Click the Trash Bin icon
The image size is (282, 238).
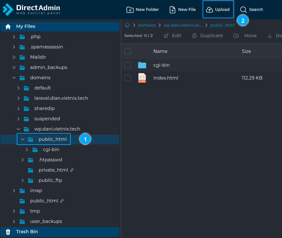[8, 232]
